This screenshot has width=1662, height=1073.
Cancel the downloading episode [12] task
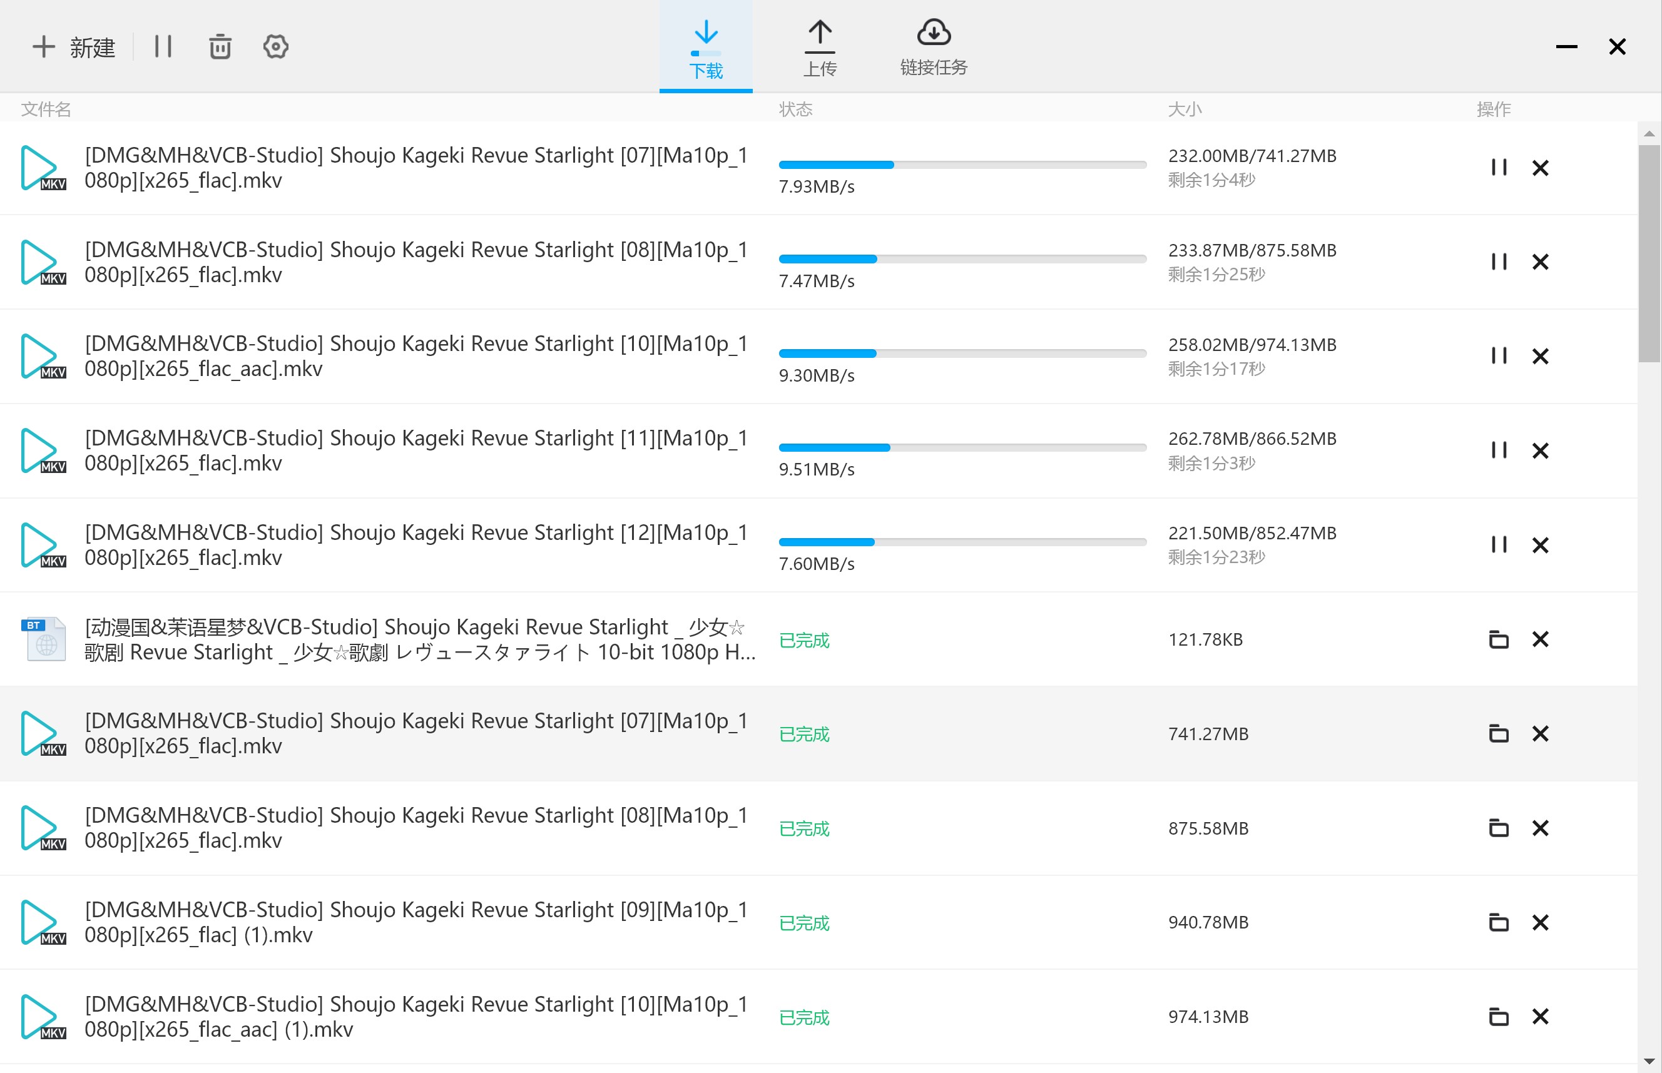[x=1540, y=544]
